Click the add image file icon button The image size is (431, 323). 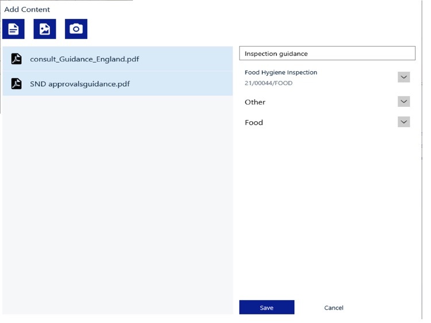tap(45, 29)
